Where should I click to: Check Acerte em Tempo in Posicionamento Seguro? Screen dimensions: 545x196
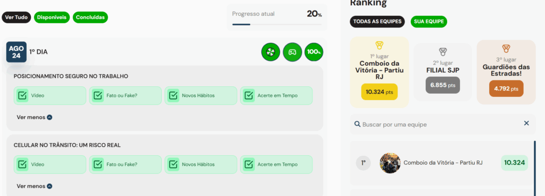tap(276, 95)
